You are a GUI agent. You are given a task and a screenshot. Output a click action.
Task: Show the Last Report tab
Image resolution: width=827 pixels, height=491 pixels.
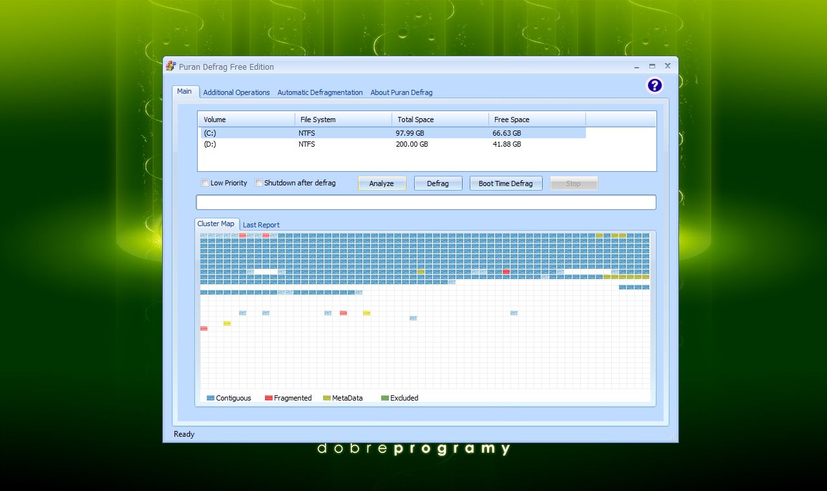[x=261, y=225]
